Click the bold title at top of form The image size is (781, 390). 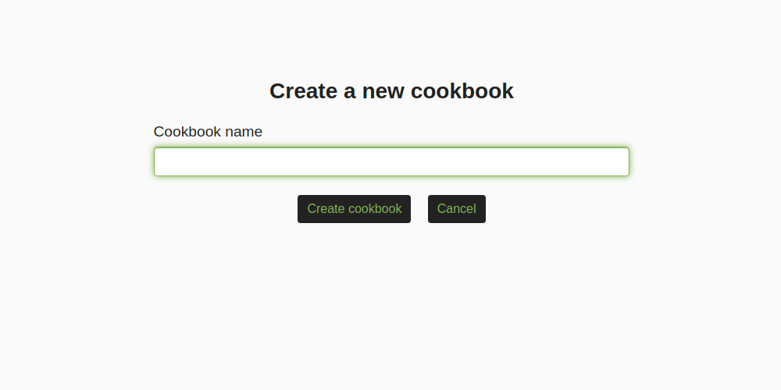point(391,91)
